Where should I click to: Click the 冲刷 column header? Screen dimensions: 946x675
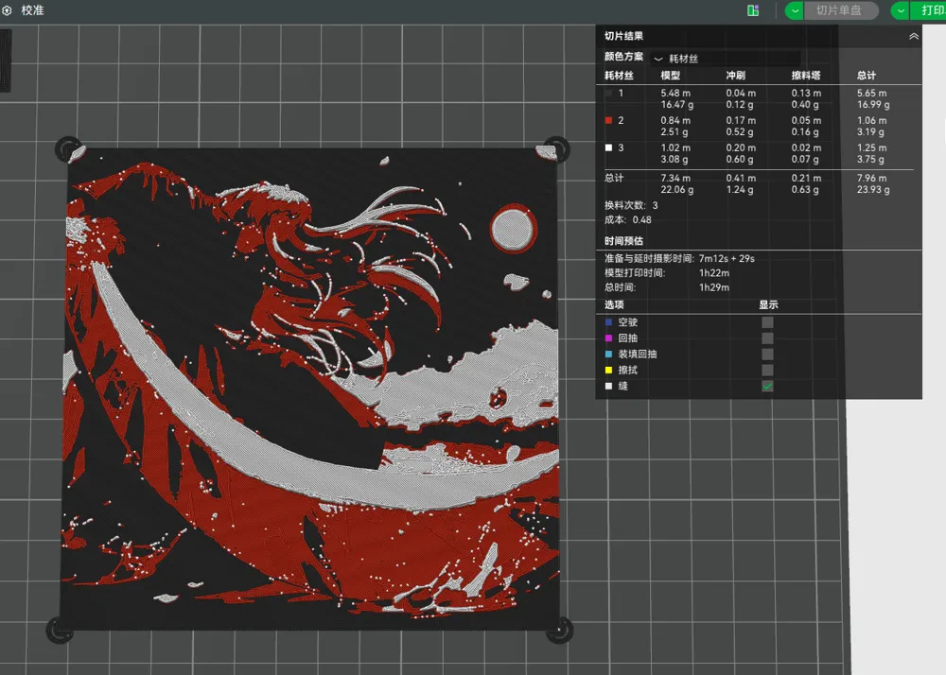tap(735, 76)
